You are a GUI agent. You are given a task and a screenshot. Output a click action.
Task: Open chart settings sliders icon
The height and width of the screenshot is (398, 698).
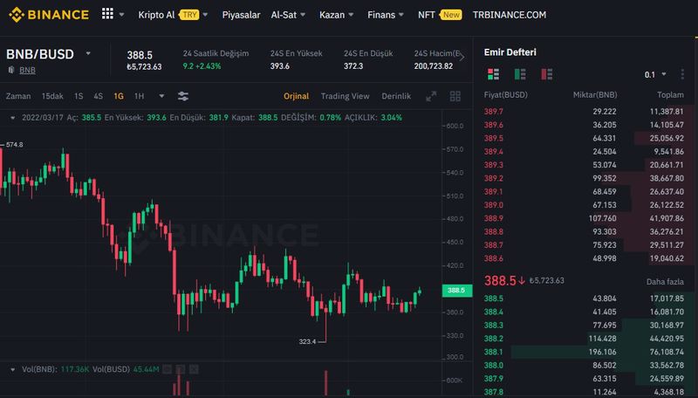coord(183,96)
